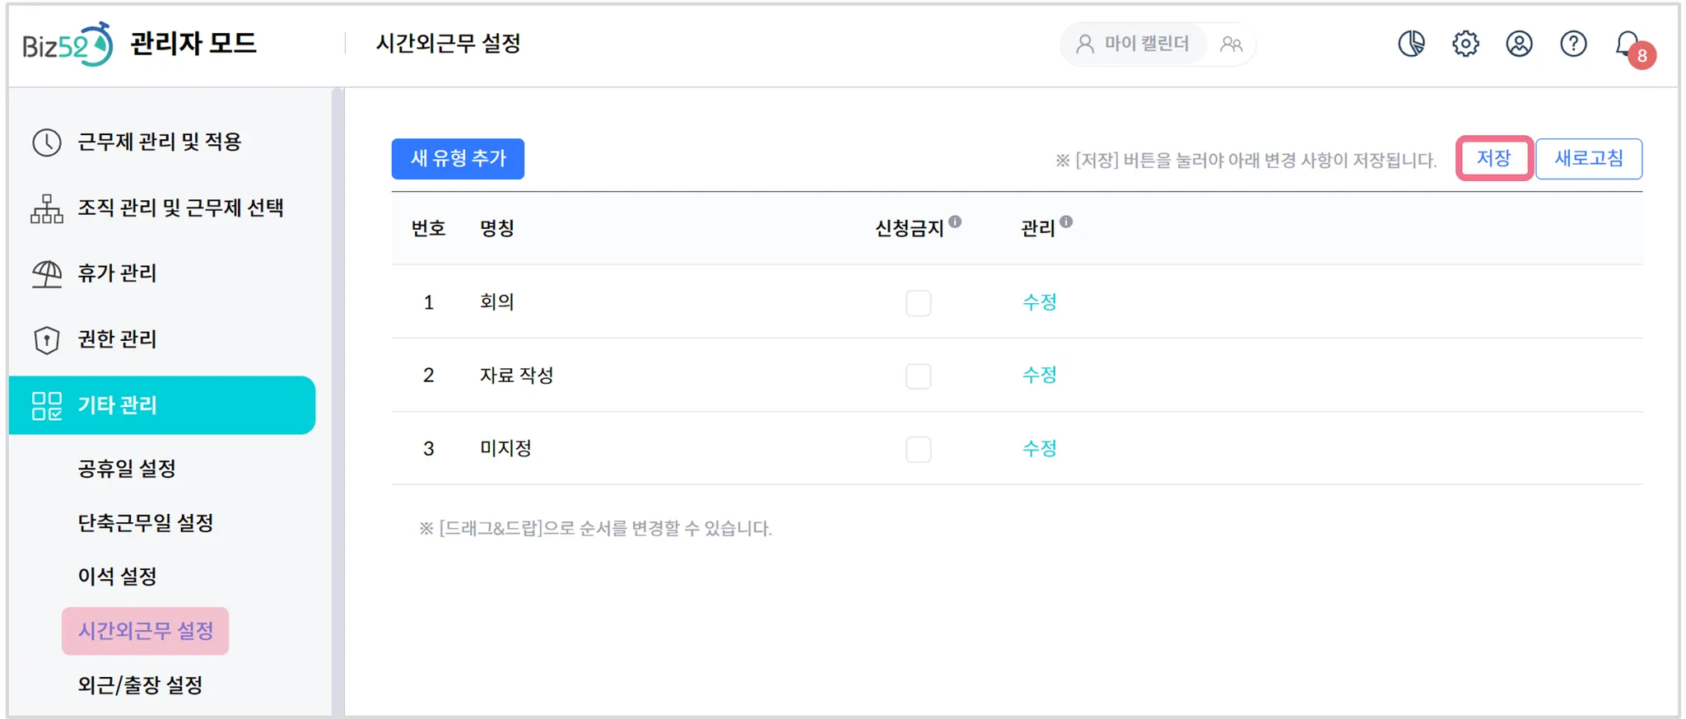Click the user profile icon
Image resolution: width=1686 pixels, height=719 pixels.
tap(1519, 44)
